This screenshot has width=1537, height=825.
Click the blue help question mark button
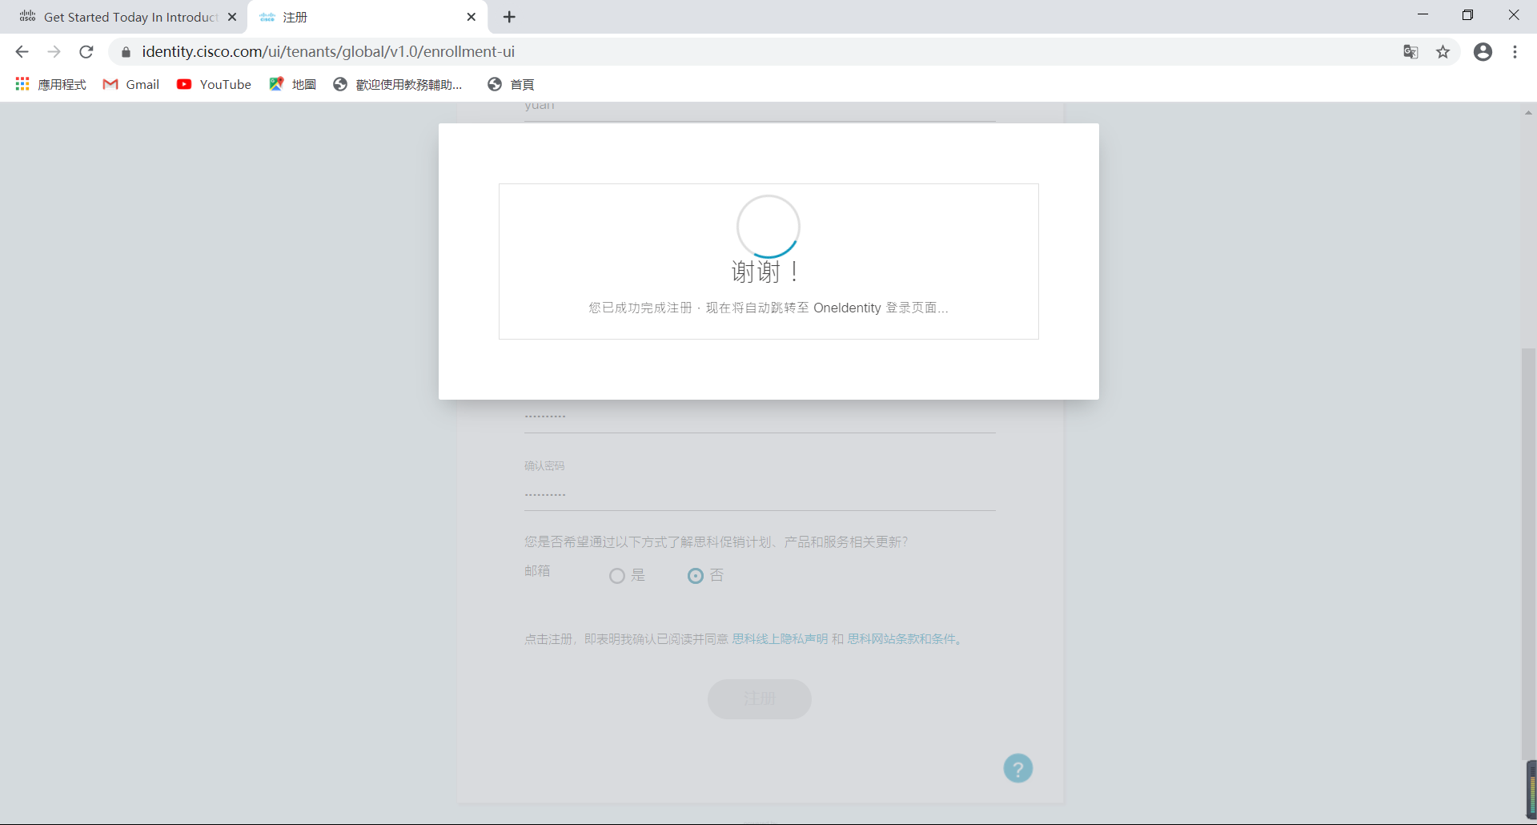tap(1017, 769)
